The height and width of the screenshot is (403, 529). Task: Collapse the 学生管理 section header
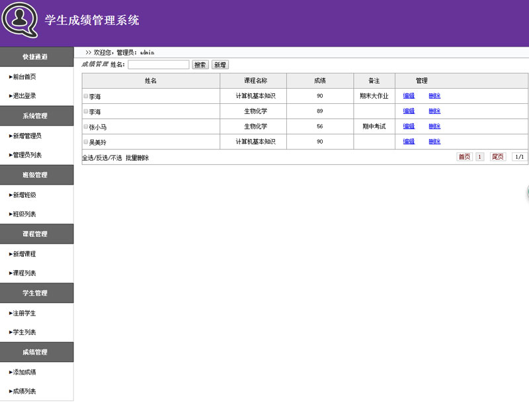coord(37,293)
